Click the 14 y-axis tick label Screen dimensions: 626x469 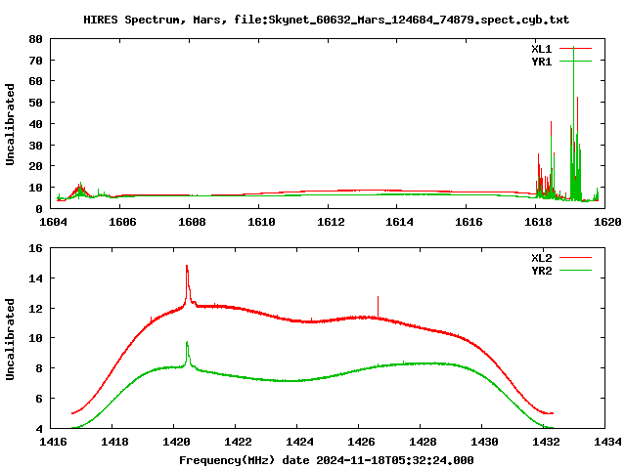click(x=35, y=278)
